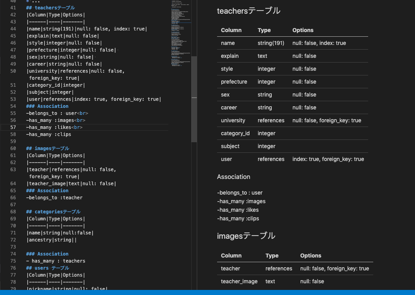Click '- has_many : teachers' on line 75
Viewport: 415px width, 295px height.
56,261
